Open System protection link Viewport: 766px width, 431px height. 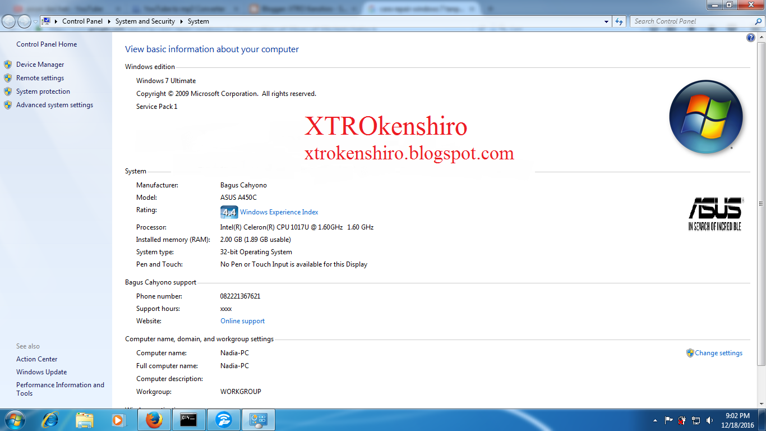coord(43,91)
